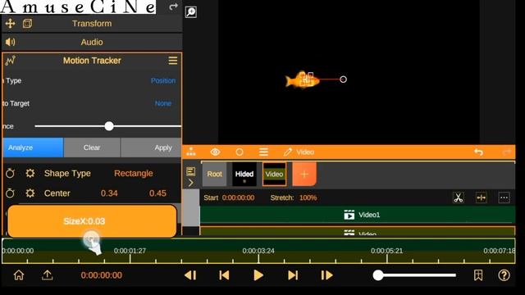Click the scissors cut icon
The image size is (525, 295).
[459, 197]
